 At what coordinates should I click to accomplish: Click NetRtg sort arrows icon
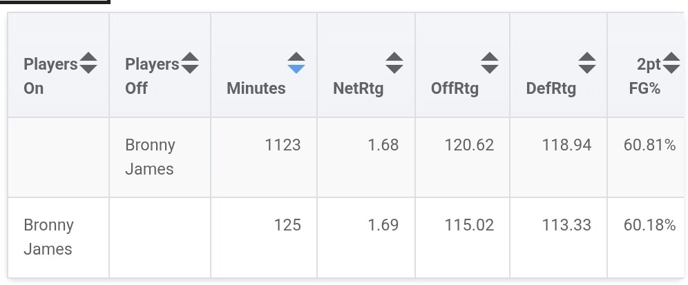394,63
